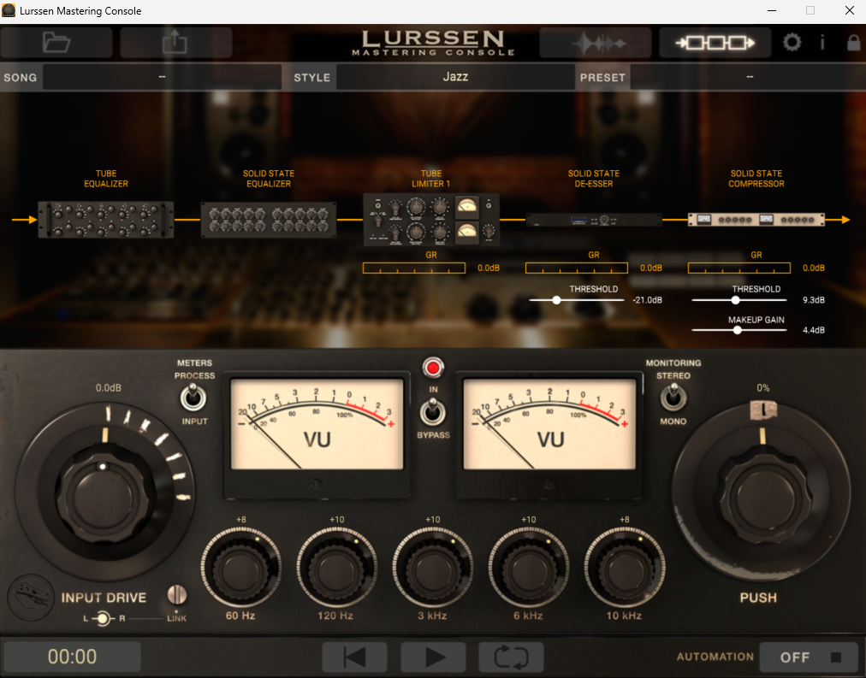Open the Song selector dropdown
This screenshot has width=866, height=678.
(162, 77)
